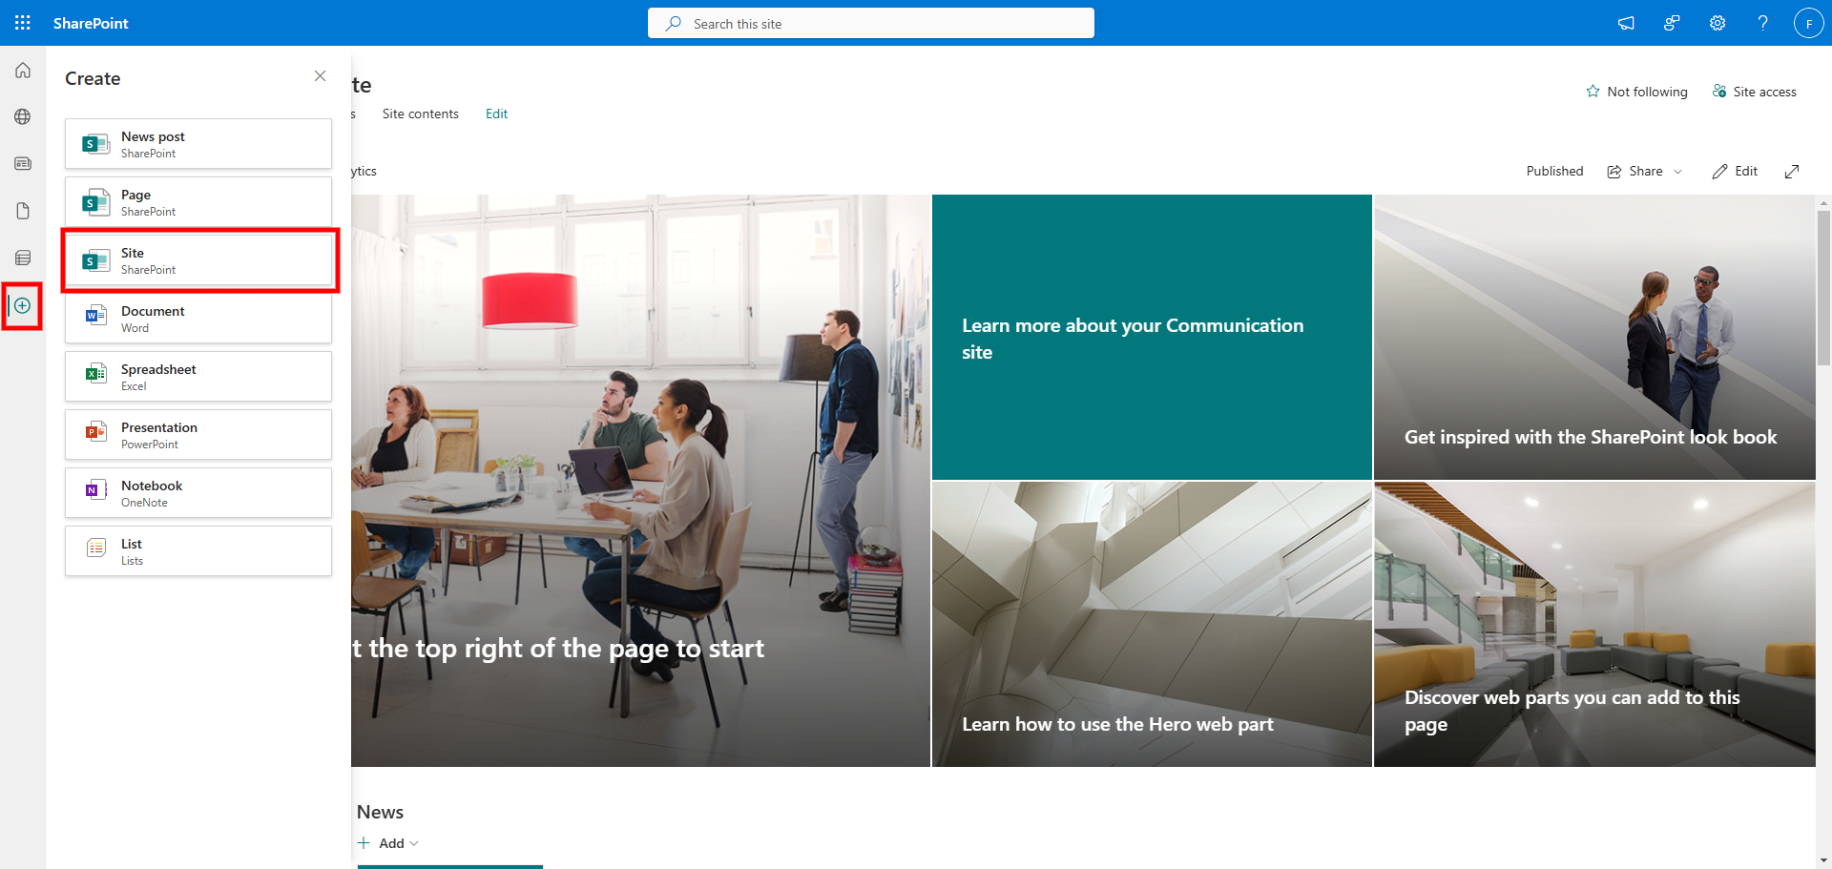This screenshot has height=869, width=1832.
Task: Open My news icon in left rail
Action: point(23,164)
